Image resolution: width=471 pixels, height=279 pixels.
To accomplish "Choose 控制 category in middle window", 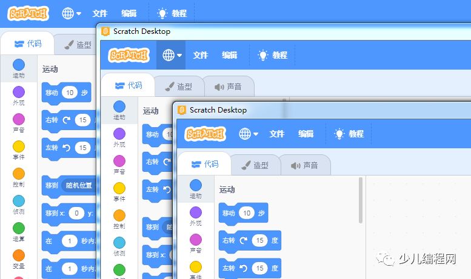I will pyautogui.click(x=119, y=219).
